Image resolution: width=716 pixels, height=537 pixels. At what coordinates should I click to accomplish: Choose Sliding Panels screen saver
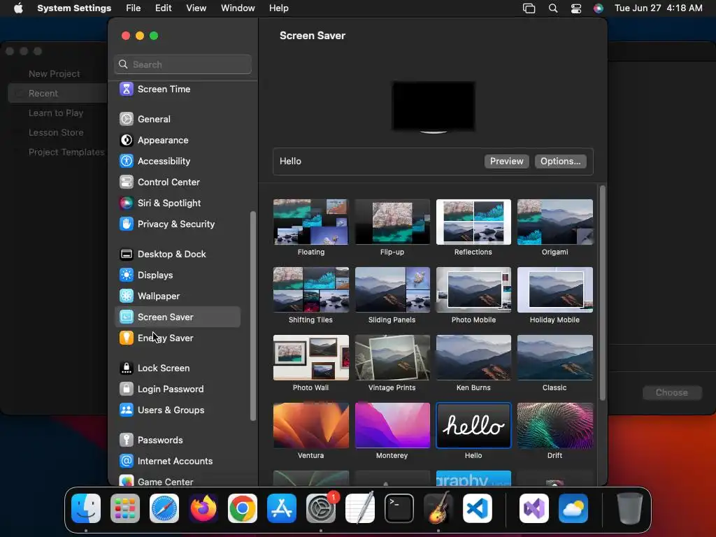[x=392, y=290]
